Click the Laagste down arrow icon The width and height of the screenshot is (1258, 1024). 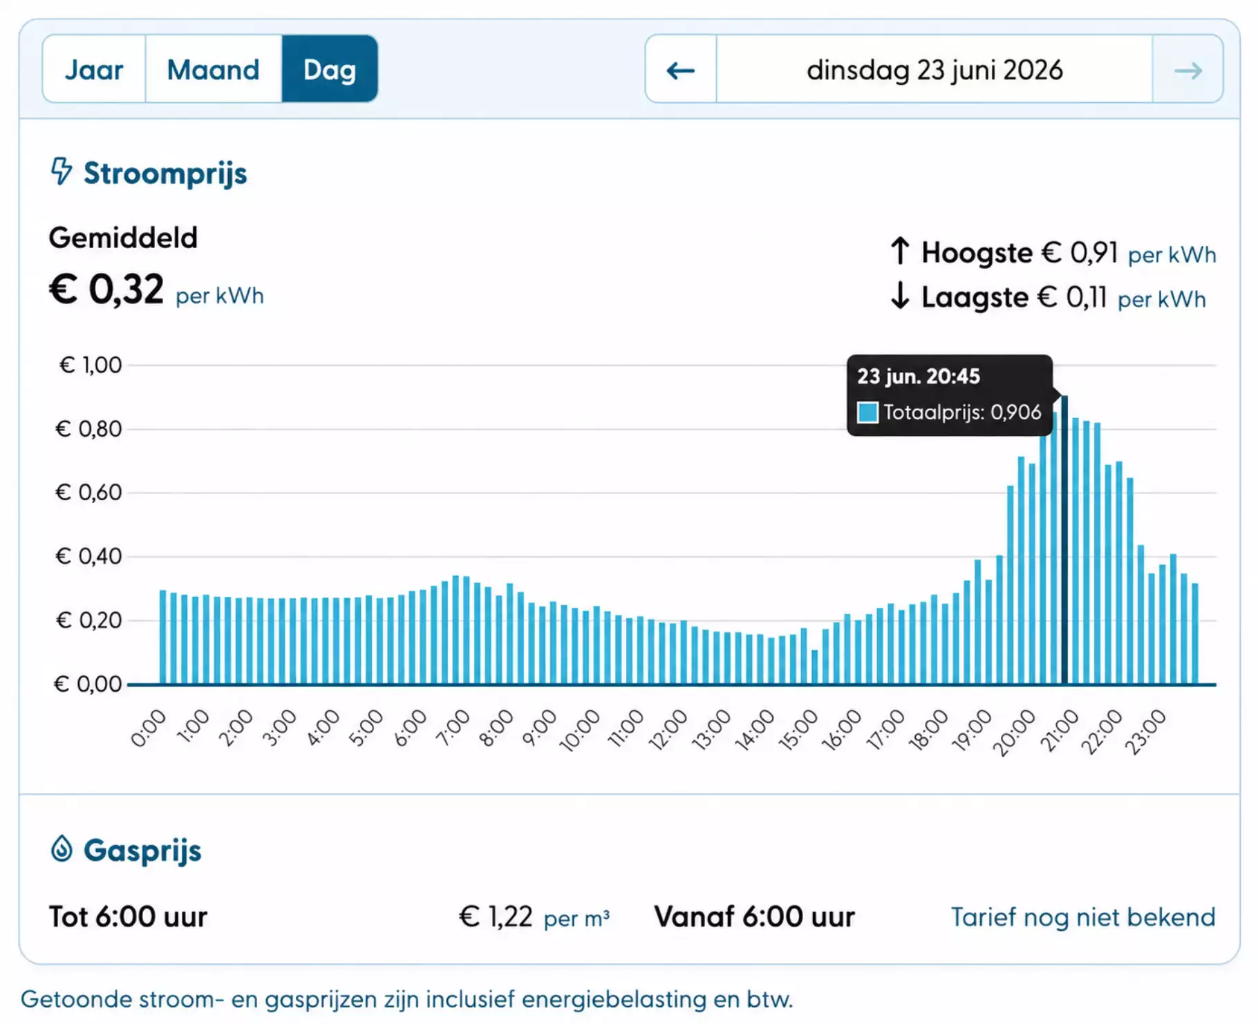tap(899, 295)
